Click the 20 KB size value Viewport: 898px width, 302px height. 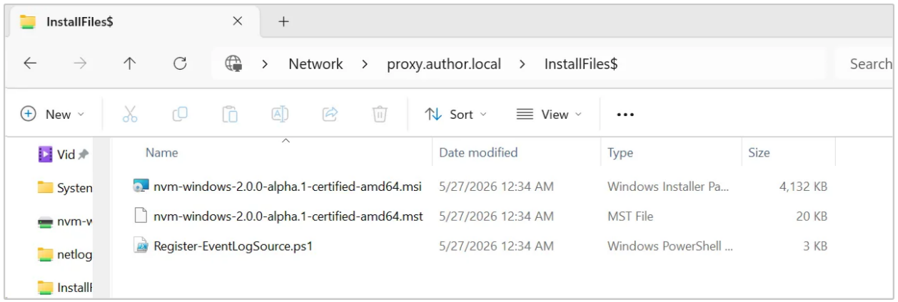(x=812, y=216)
